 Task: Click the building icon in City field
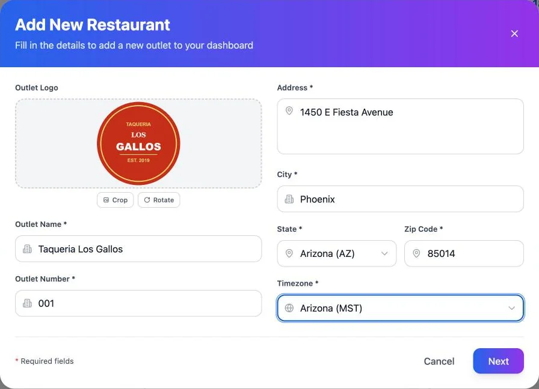[289, 199]
